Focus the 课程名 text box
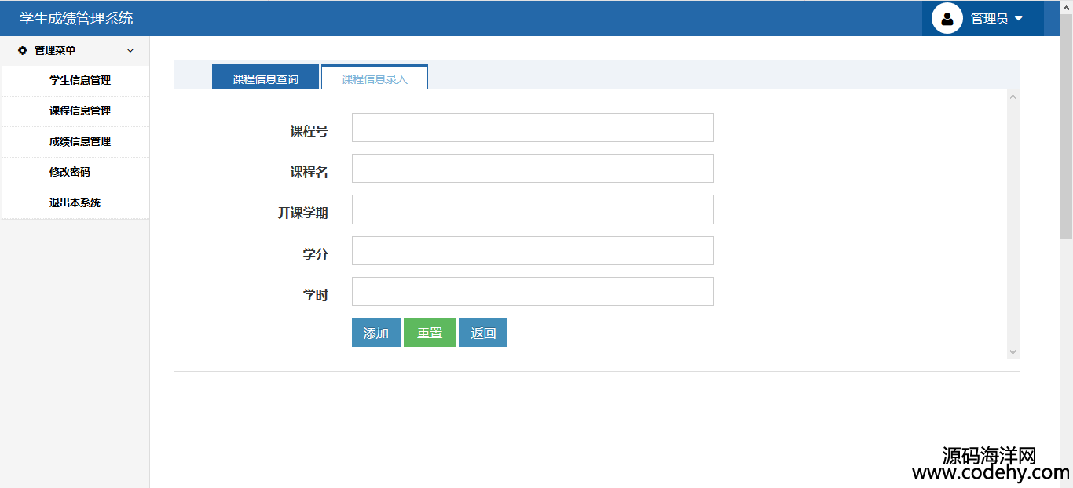 click(x=533, y=169)
